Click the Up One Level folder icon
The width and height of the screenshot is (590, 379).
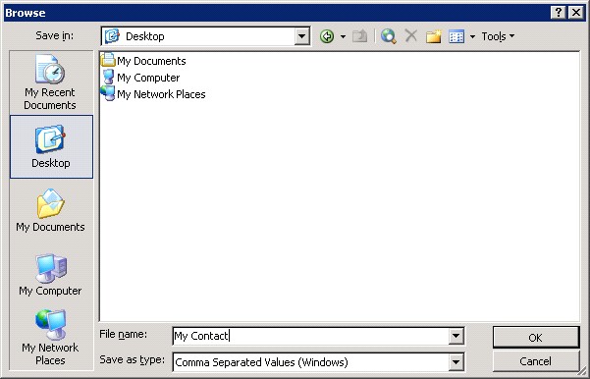(359, 36)
